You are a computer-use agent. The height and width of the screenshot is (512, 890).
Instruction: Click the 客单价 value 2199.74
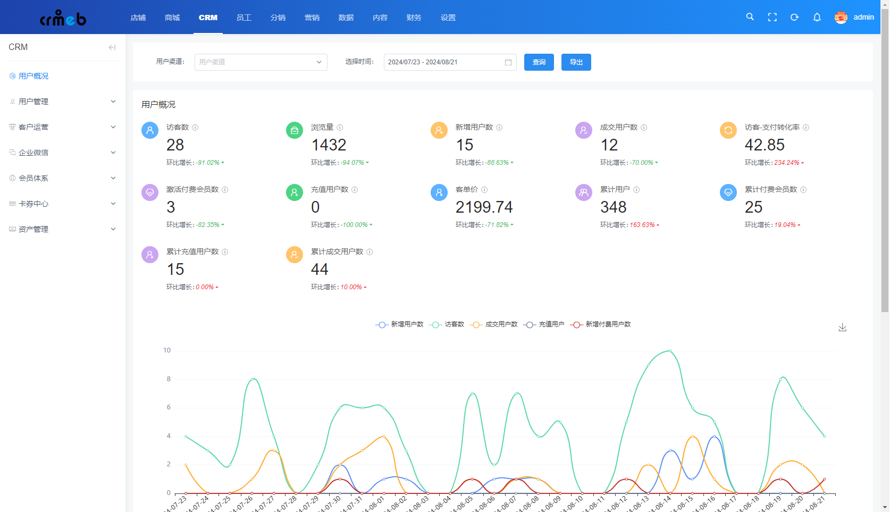click(484, 207)
